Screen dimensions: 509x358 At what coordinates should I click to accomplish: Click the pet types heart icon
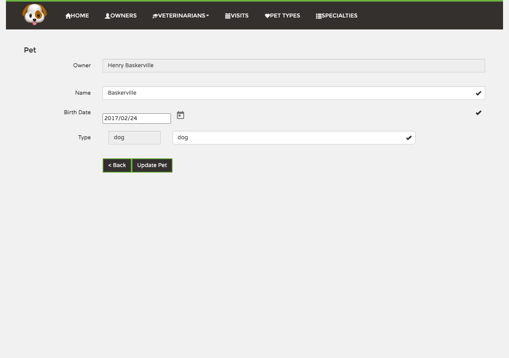pyautogui.click(x=267, y=16)
